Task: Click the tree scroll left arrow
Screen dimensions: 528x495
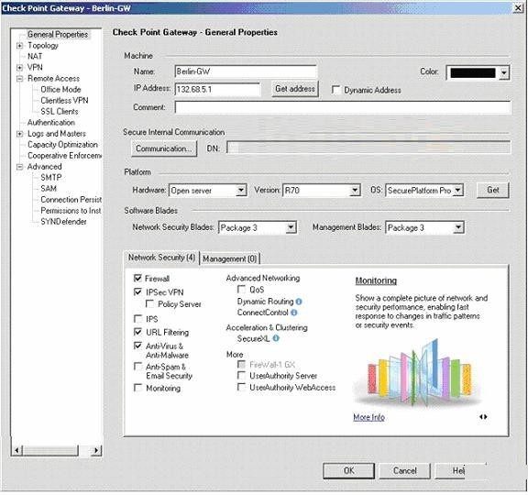Action: 16,451
